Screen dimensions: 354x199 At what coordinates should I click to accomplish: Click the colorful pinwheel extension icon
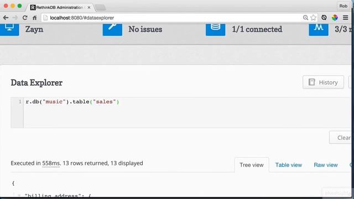(x=335, y=18)
